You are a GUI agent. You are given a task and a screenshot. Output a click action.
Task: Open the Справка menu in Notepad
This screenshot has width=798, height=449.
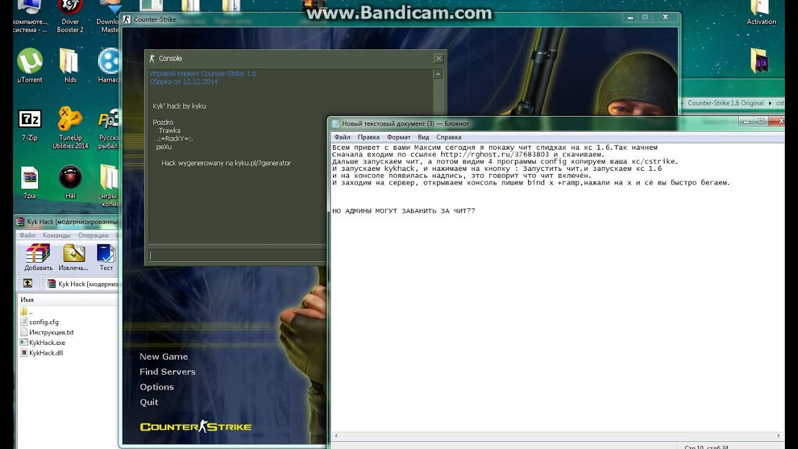pos(449,137)
